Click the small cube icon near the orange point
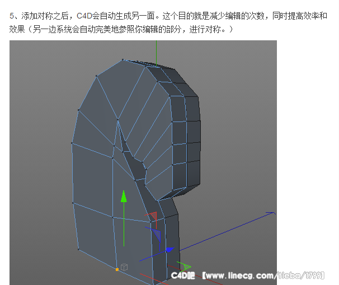 [124, 267]
